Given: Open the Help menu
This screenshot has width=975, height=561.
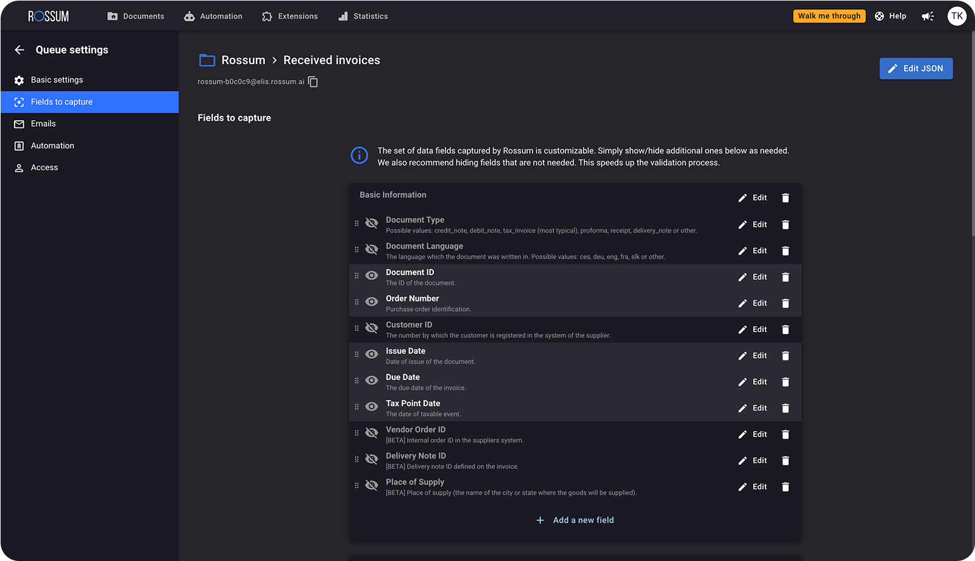Looking at the screenshot, I should [890, 16].
